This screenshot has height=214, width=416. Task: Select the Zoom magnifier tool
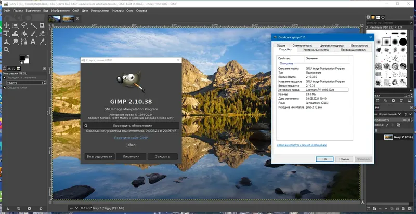[6, 49]
